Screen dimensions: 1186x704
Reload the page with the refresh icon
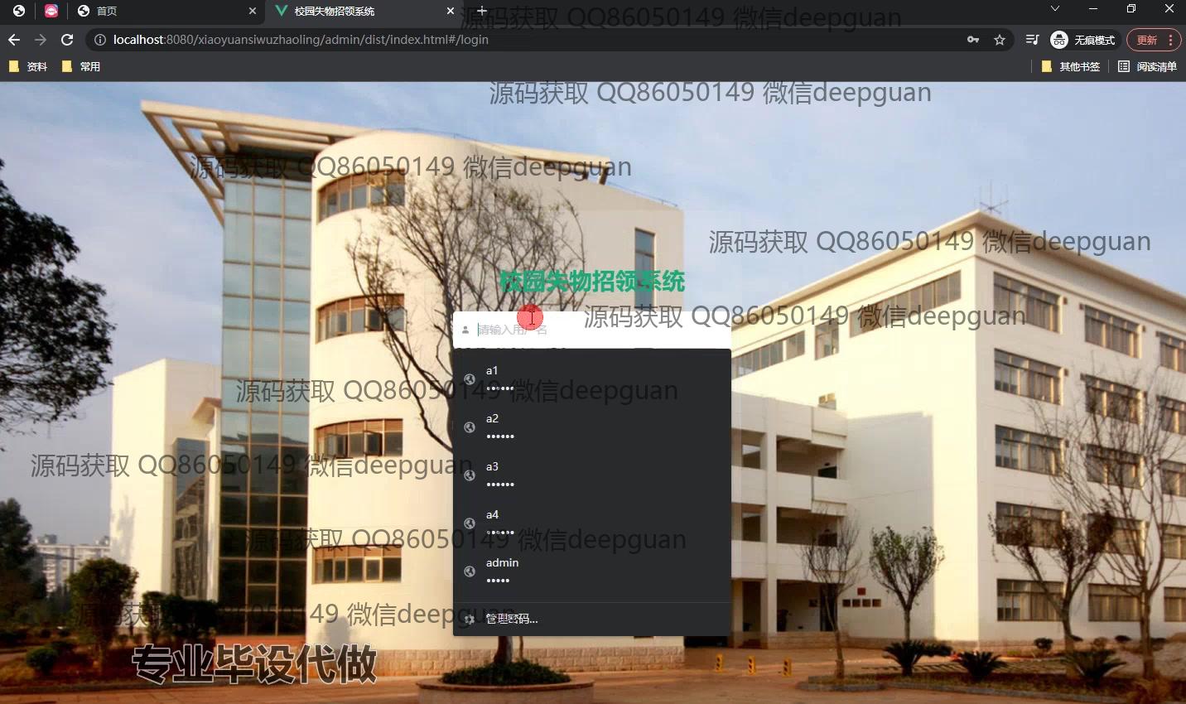coord(66,39)
